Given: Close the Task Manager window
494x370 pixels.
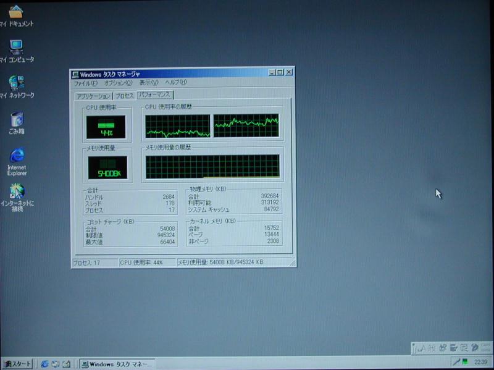Looking at the screenshot, I should tap(288, 72).
